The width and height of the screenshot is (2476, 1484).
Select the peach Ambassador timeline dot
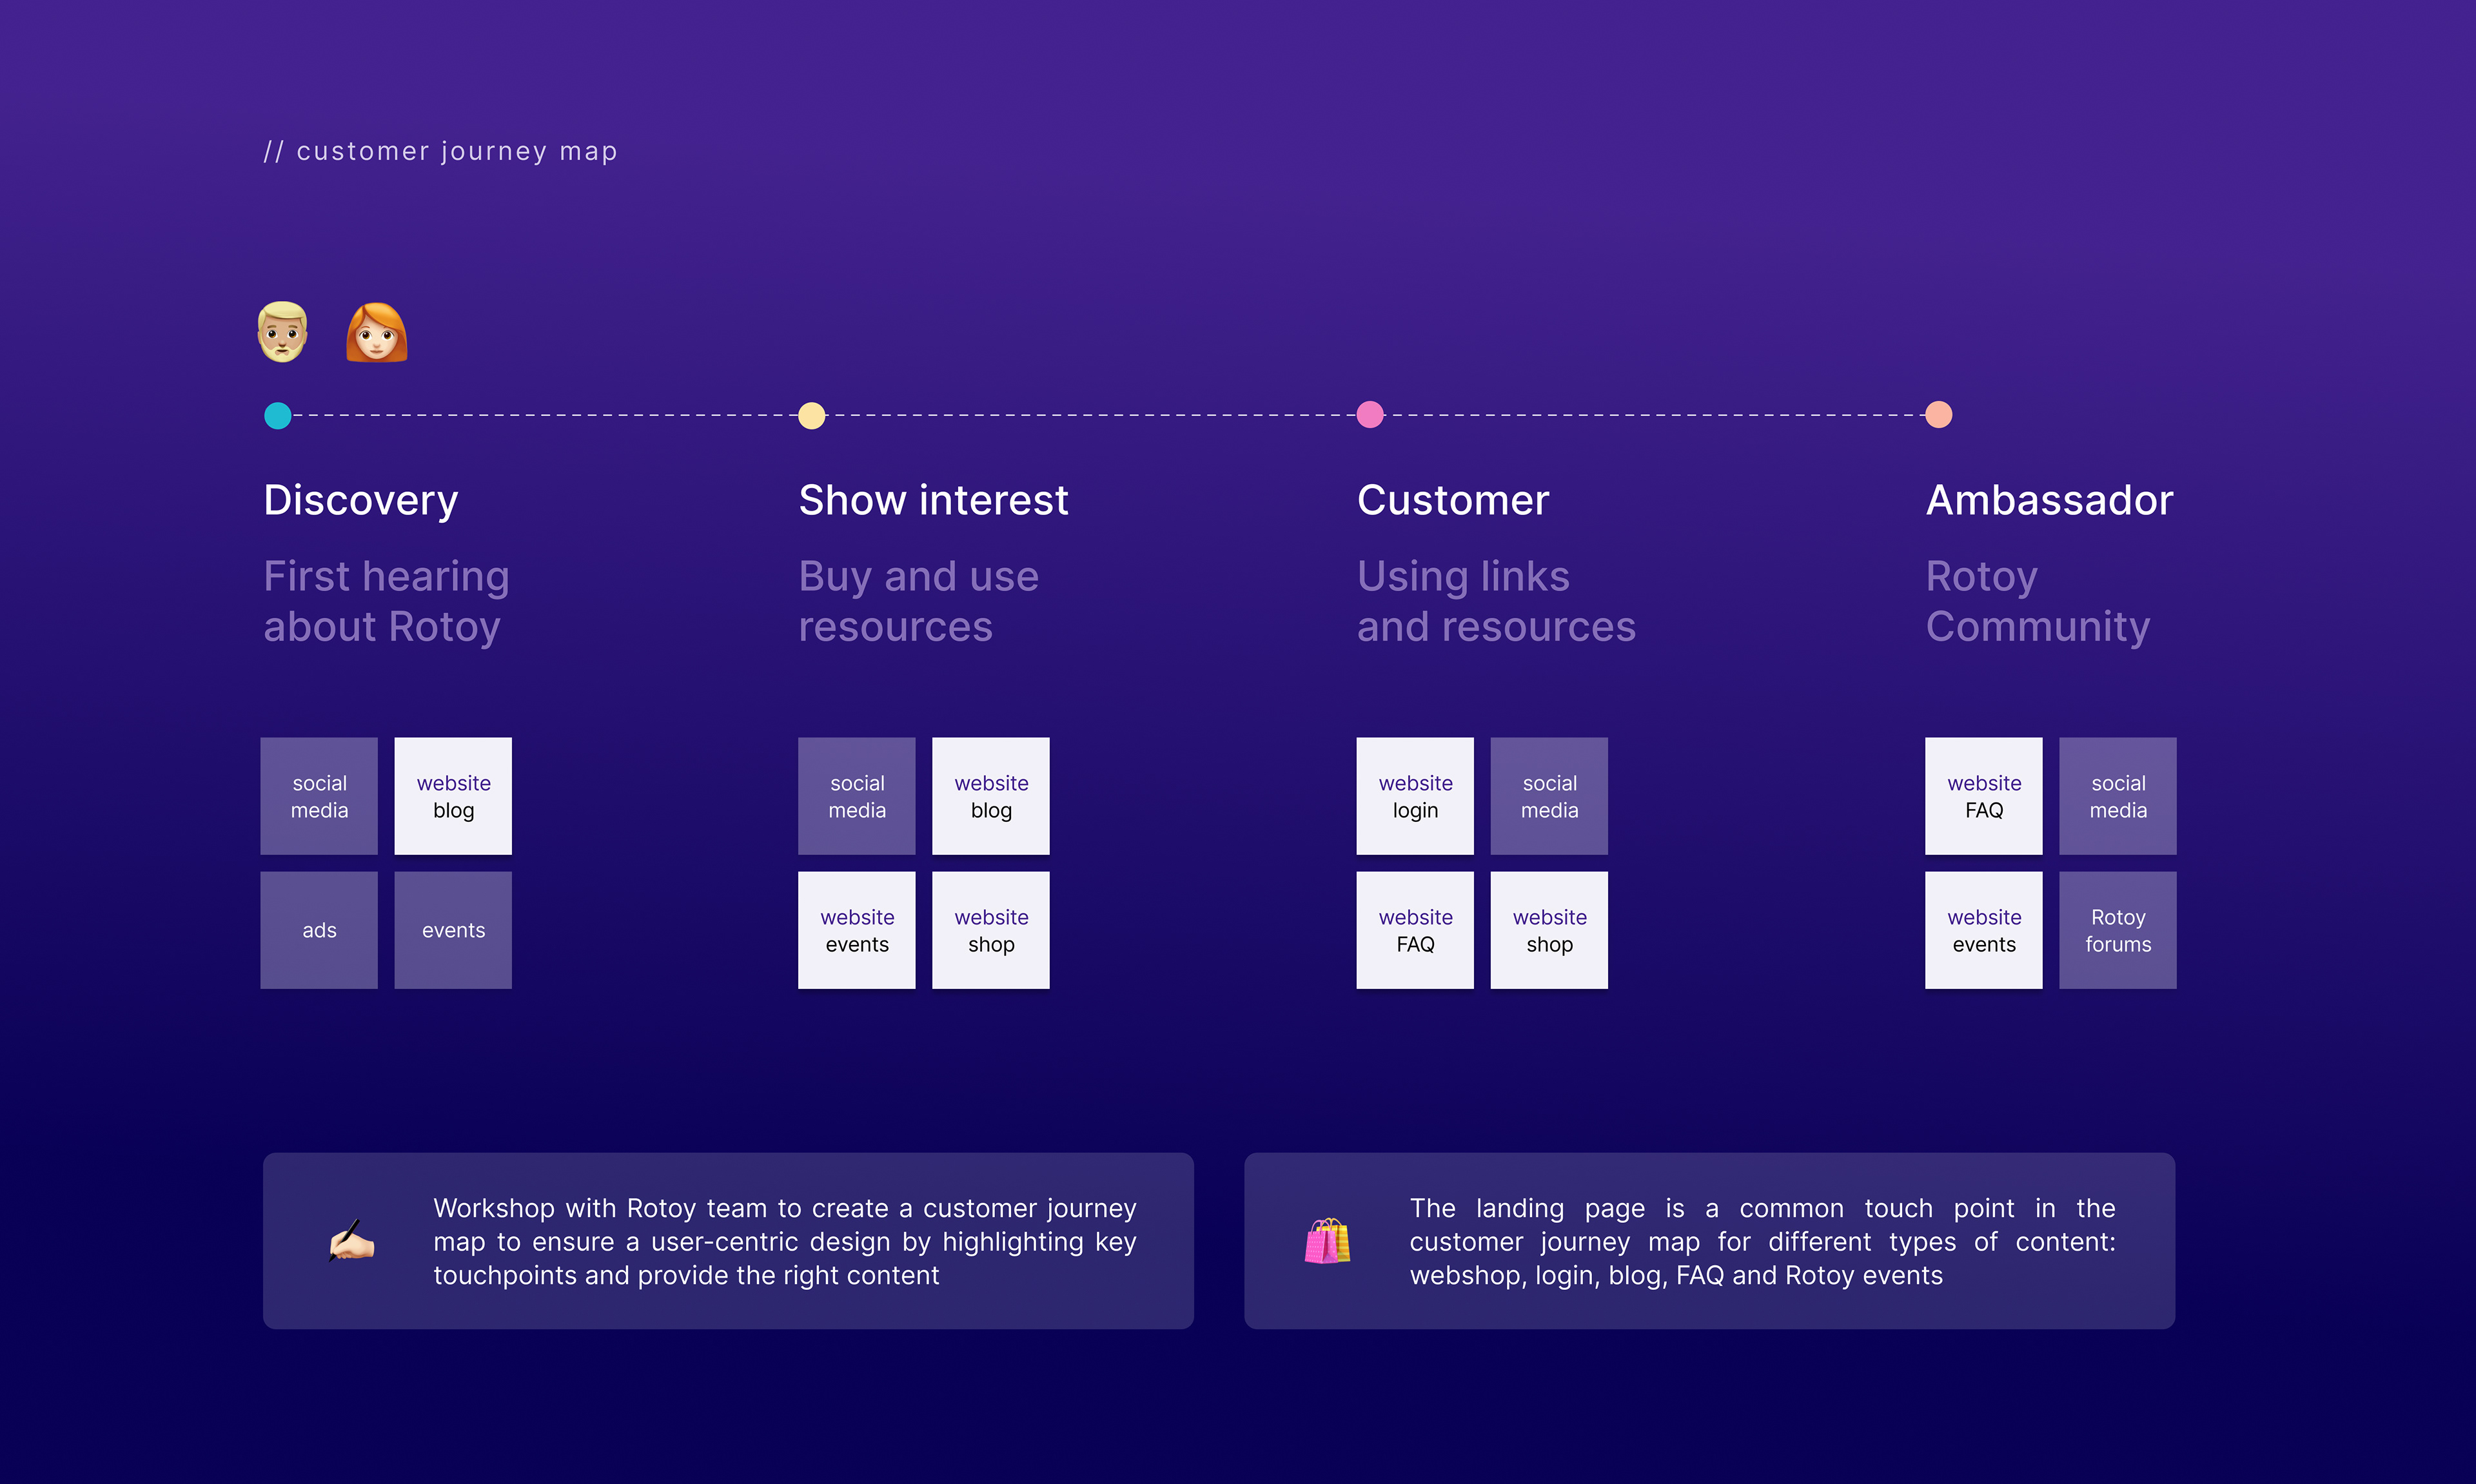pos(1938,414)
